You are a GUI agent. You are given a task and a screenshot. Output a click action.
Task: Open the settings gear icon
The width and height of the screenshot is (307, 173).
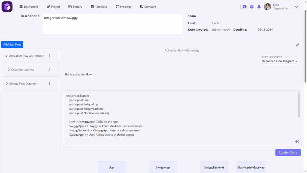pos(252,7)
